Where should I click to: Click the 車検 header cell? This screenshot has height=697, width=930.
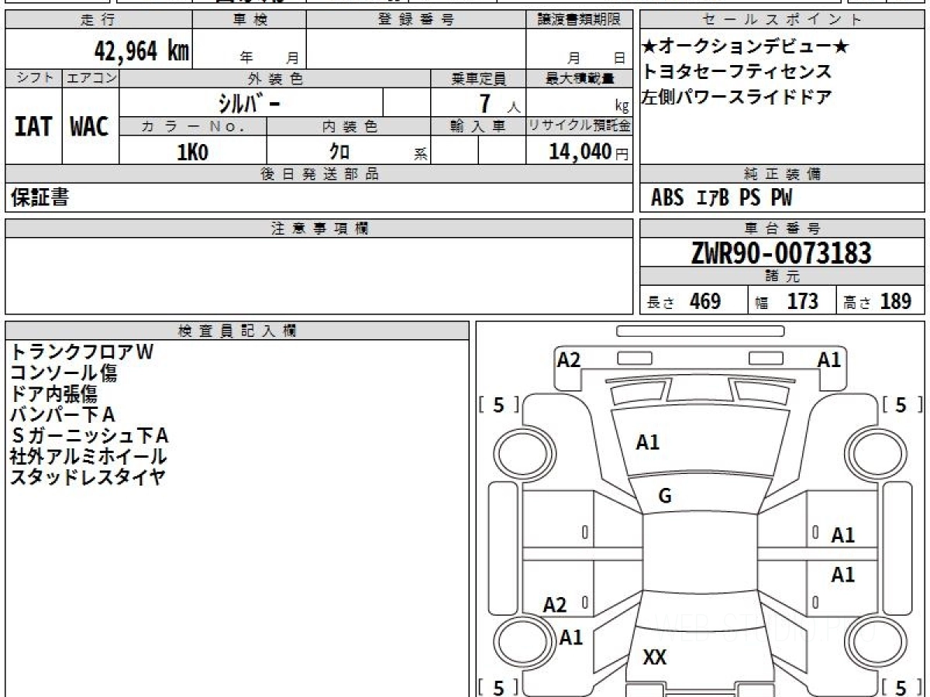click(250, 20)
